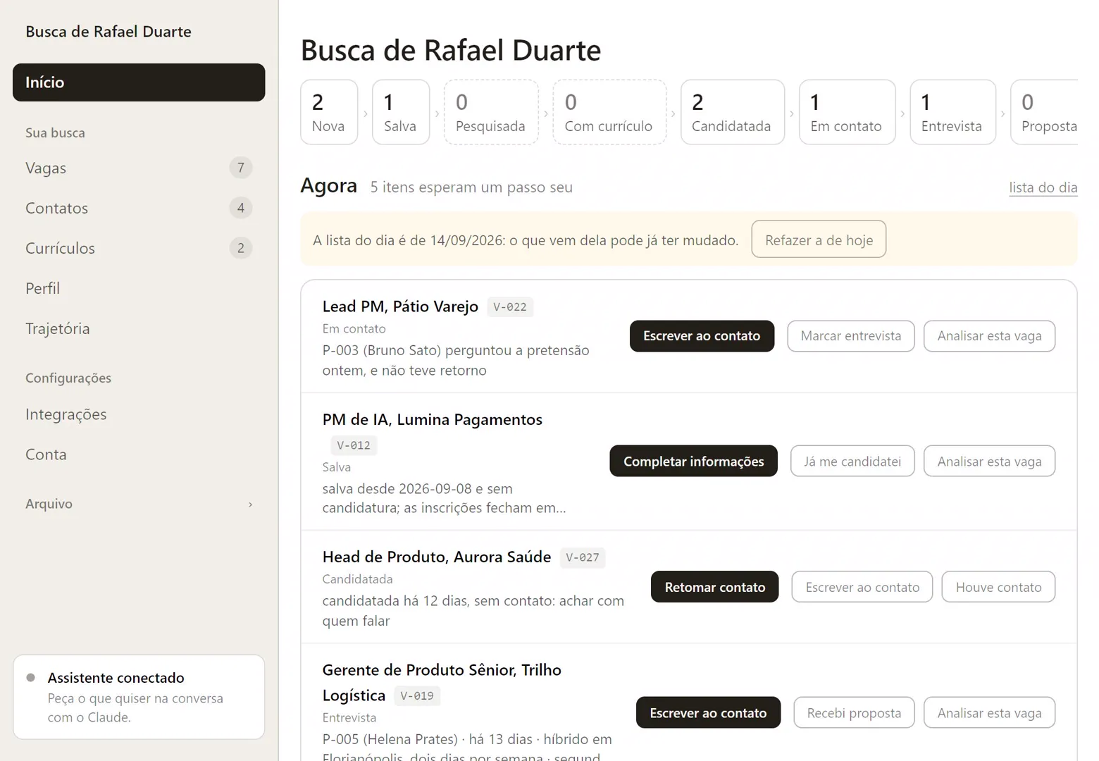Click the V-027 tag
Image resolution: width=1099 pixels, height=761 pixels.
[583, 557]
